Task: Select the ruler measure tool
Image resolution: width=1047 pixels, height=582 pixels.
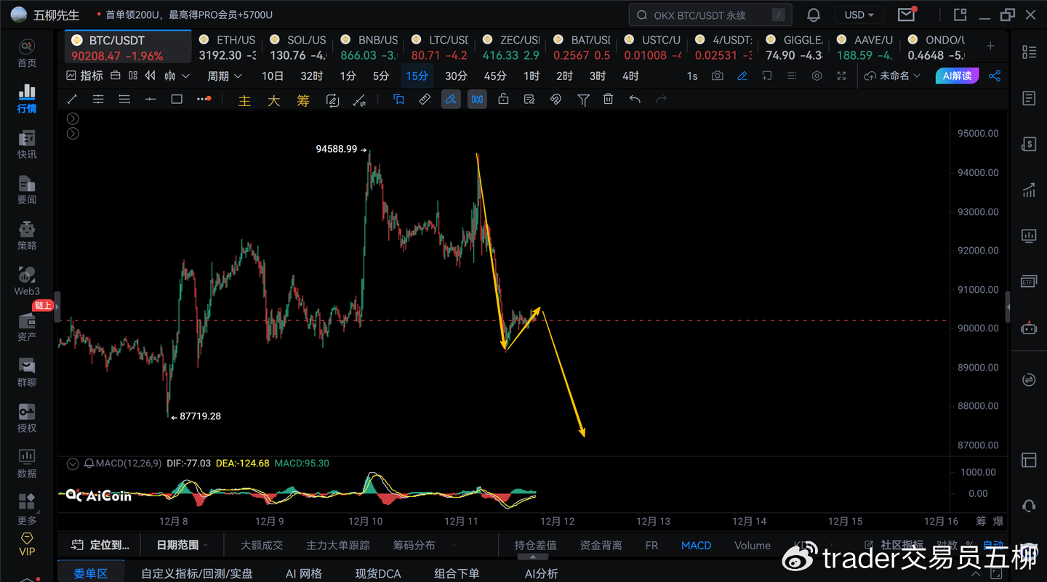Action: (425, 100)
